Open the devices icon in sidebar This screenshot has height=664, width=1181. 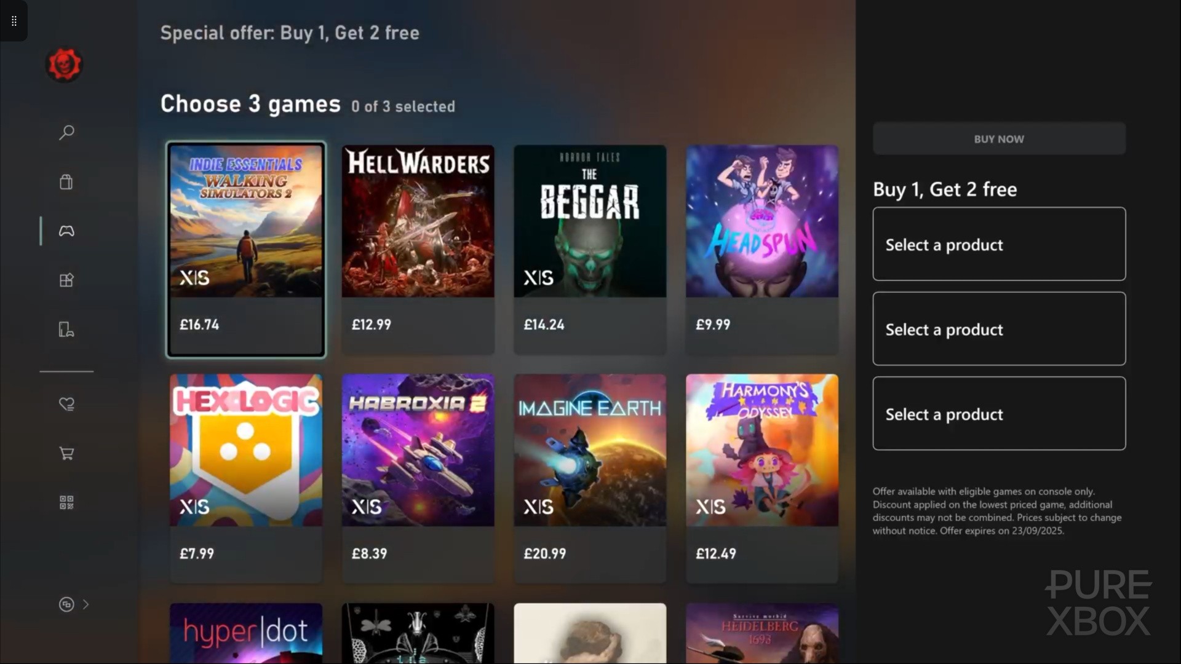pos(66,329)
